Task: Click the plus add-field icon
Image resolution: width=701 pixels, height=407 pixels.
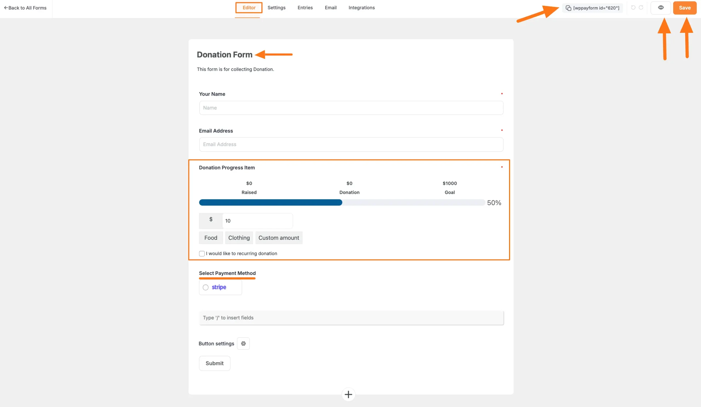Action: coord(348,394)
